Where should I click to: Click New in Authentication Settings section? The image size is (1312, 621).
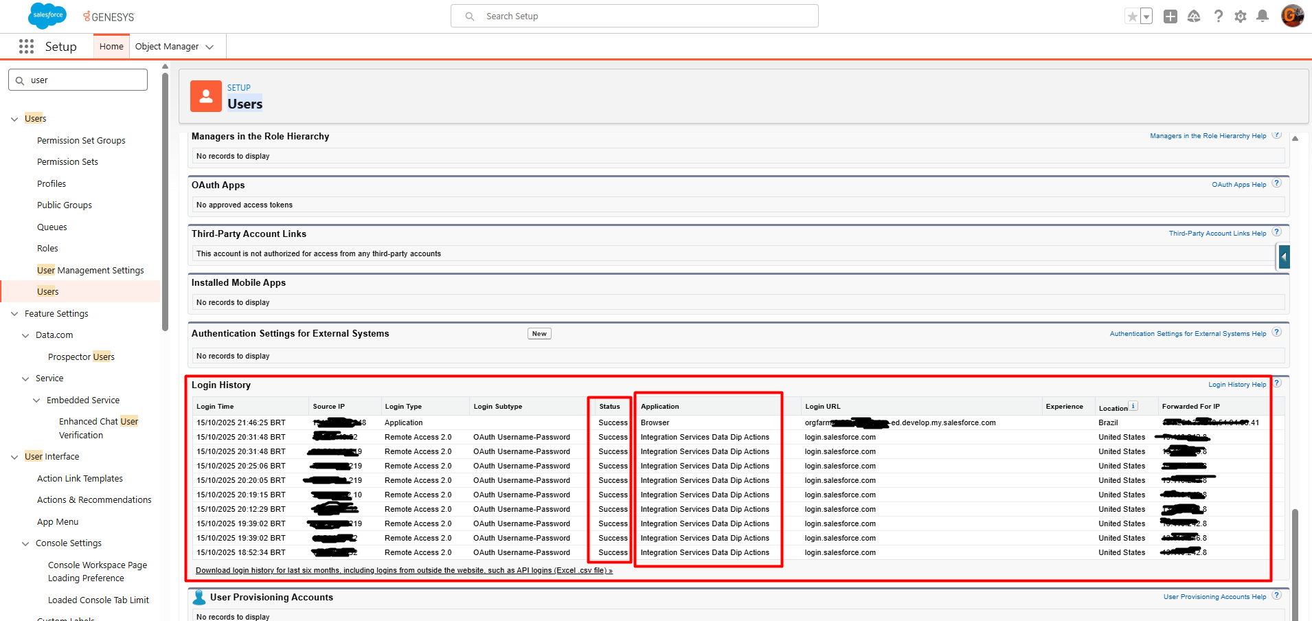tap(539, 334)
